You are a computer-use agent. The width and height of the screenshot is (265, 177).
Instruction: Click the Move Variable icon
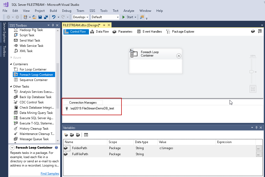coord(72,135)
